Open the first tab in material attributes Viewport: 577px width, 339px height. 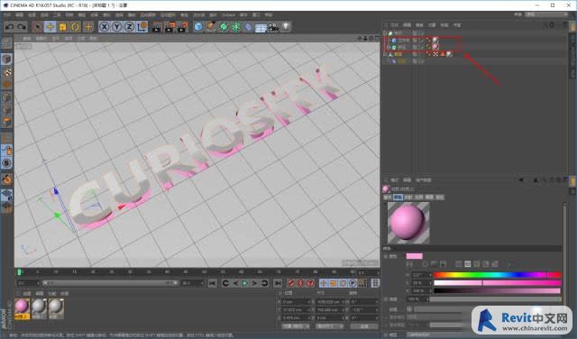[x=388, y=197]
